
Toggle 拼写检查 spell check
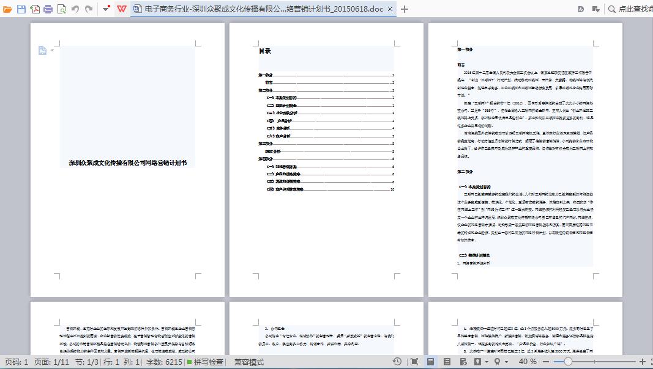coord(205,362)
